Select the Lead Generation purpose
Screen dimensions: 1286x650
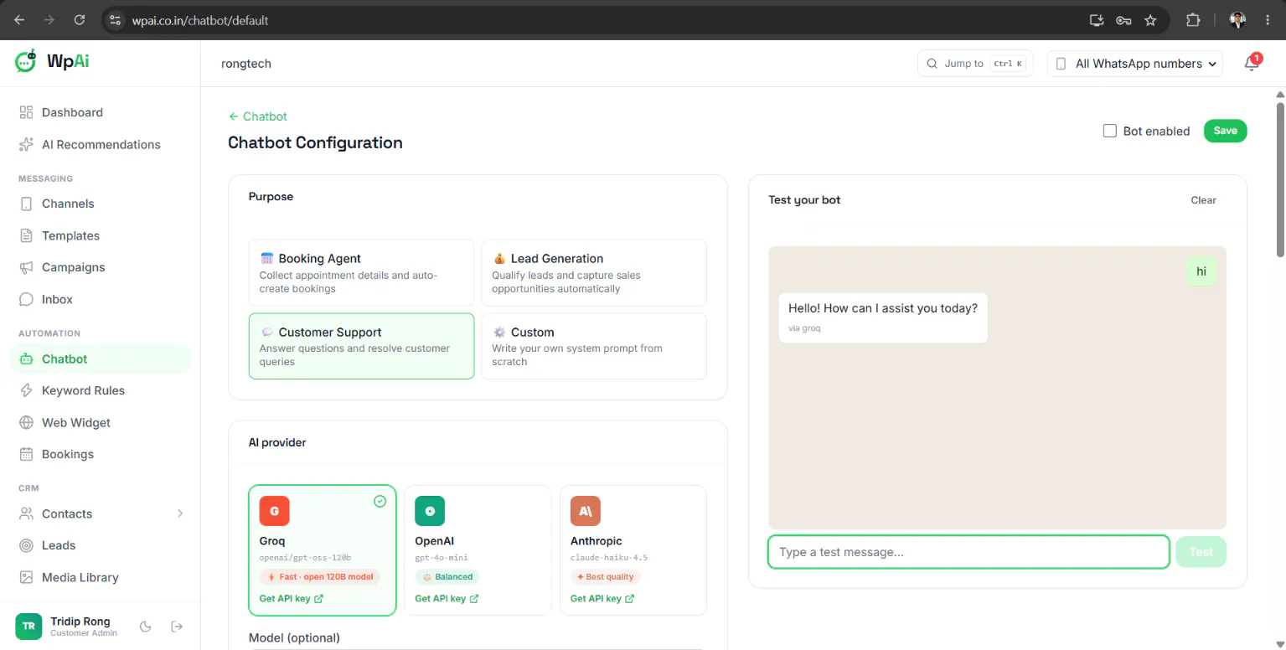pos(594,273)
